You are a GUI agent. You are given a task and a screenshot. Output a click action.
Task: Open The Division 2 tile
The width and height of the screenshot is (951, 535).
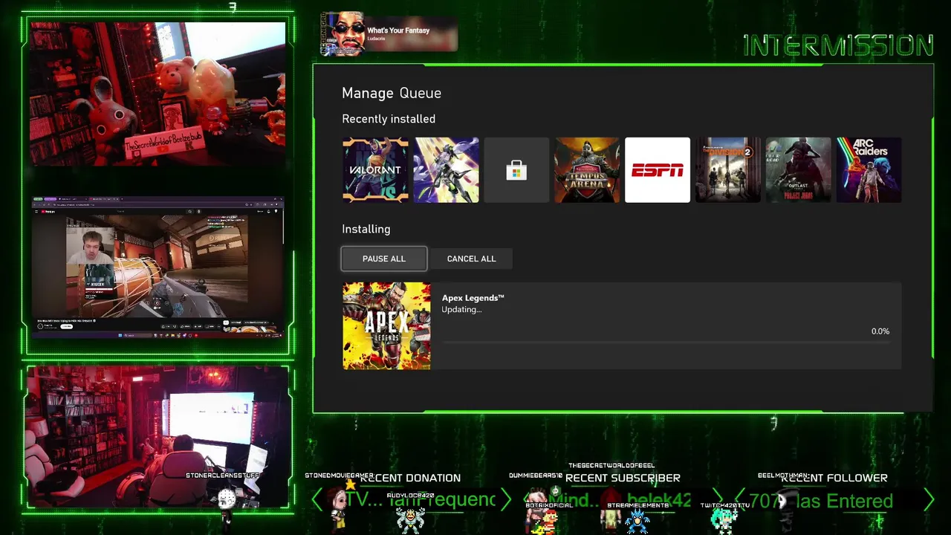728,170
